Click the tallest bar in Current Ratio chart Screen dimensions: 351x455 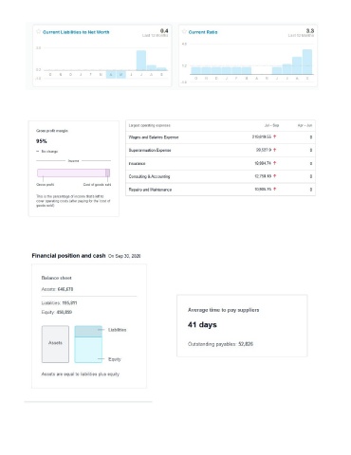307,62
